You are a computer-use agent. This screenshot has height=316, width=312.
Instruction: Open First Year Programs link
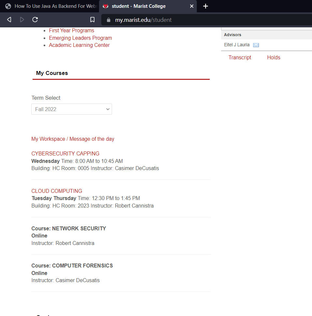[72, 30]
